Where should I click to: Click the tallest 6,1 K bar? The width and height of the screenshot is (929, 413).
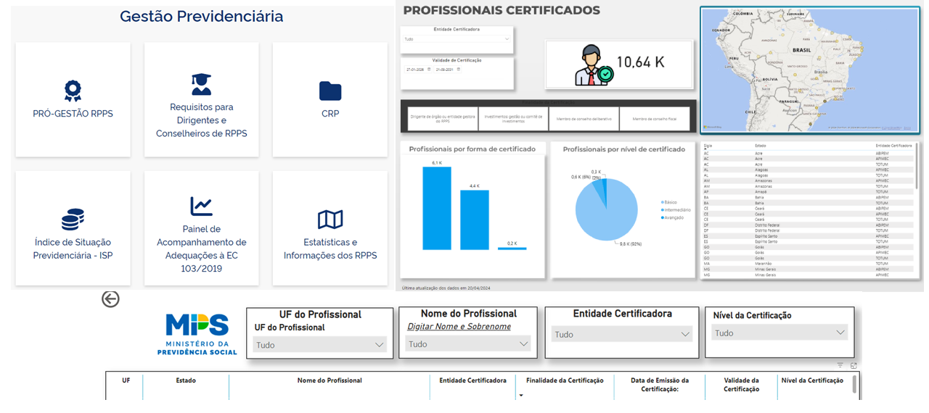[x=437, y=209]
